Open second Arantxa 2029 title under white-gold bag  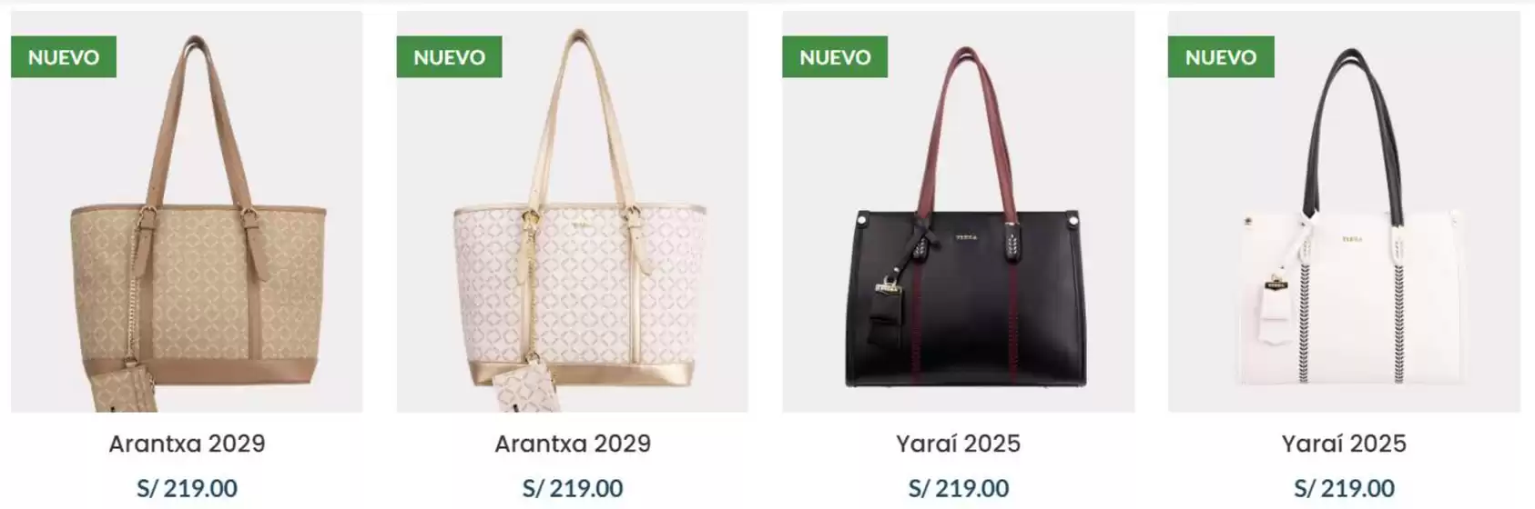pyautogui.click(x=573, y=444)
